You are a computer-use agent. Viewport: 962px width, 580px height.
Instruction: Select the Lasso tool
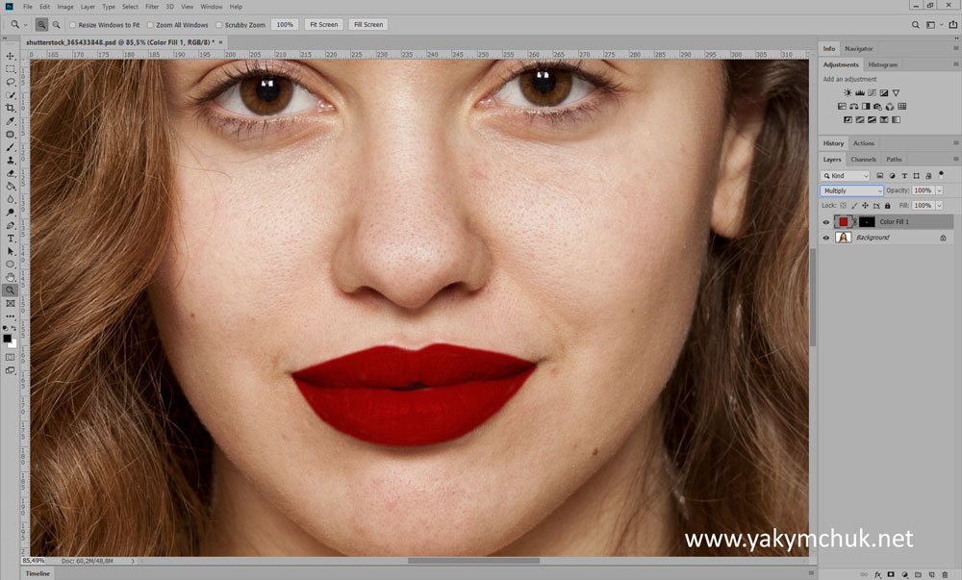(x=11, y=82)
